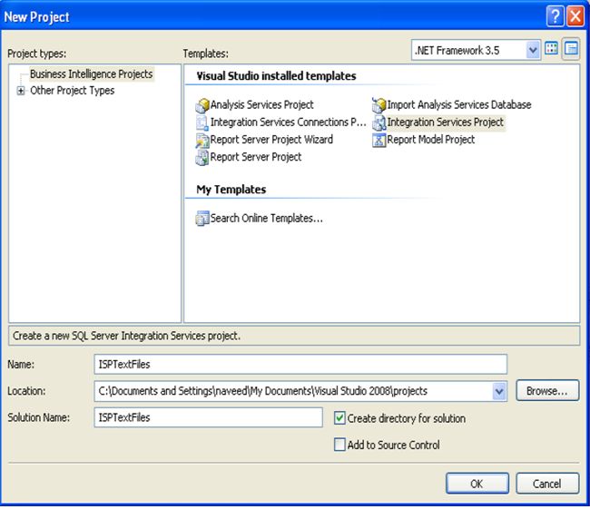Open the Search Online Templates icon
Viewport: 590px width, 509px height.
point(202,218)
